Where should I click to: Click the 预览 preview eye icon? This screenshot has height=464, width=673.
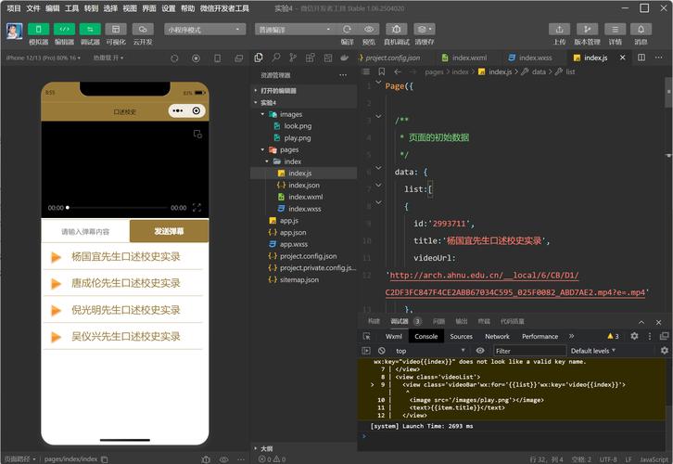[x=369, y=29]
